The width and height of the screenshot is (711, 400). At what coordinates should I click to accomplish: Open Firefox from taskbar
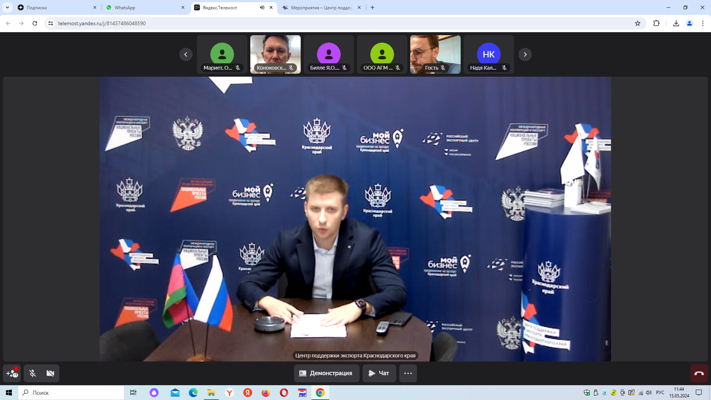point(266,393)
